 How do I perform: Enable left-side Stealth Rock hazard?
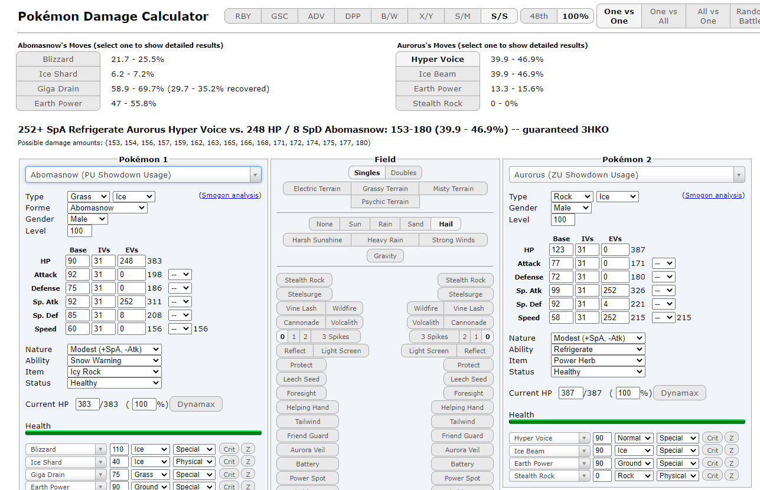click(304, 280)
